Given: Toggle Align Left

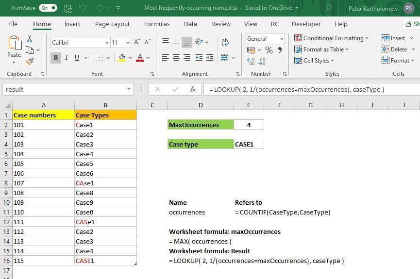Looking at the screenshot, I should click(x=166, y=58).
